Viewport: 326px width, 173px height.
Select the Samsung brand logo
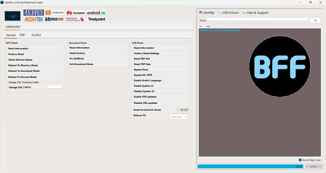click(34, 13)
